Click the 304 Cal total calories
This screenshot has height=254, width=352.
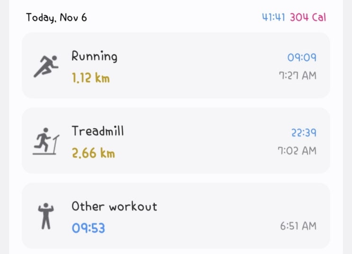(x=308, y=18)
